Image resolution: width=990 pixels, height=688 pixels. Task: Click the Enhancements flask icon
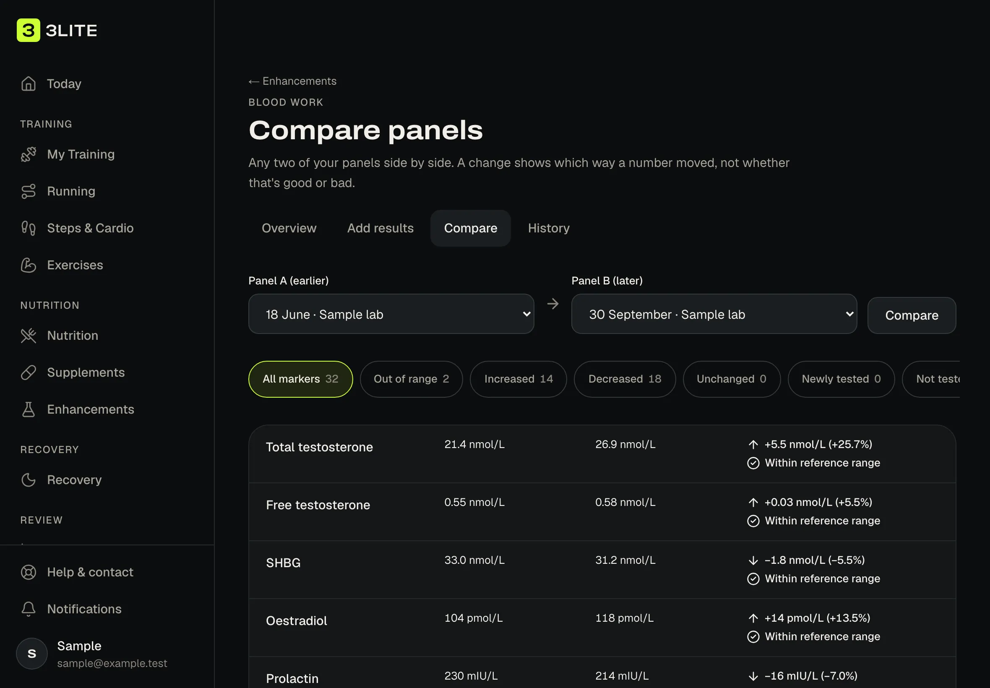click(29, 409)
